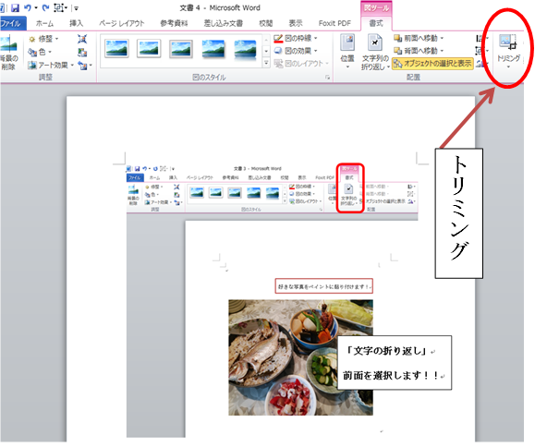Screen dimensions: 547x447
Task: Open the group objects icon menu
Action: pos(481,51)
